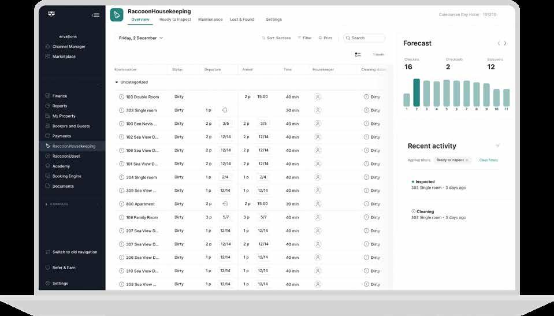The image size is (554, 316).
Task: Open the recent activity filter icon
Action: click(x=497, y=146)
